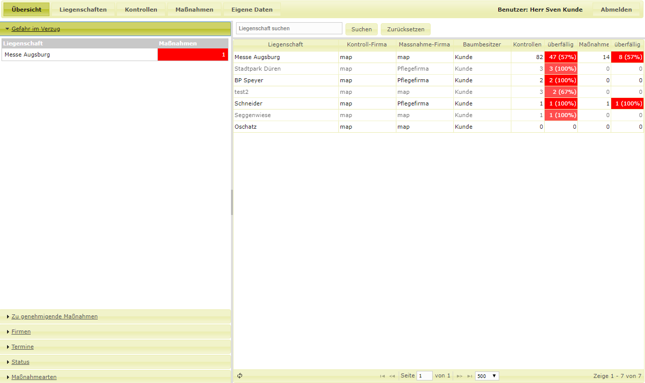The height and width of the screenshot is (383, 645).
Task: Open the Kontrollen tab
Action: pos(141,10)
